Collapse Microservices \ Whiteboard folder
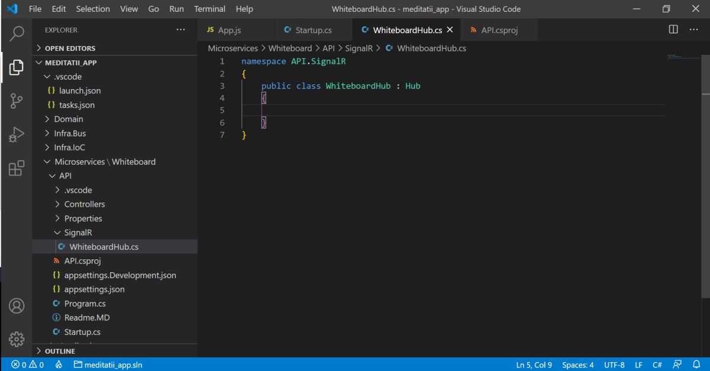 tap(115, 162)
